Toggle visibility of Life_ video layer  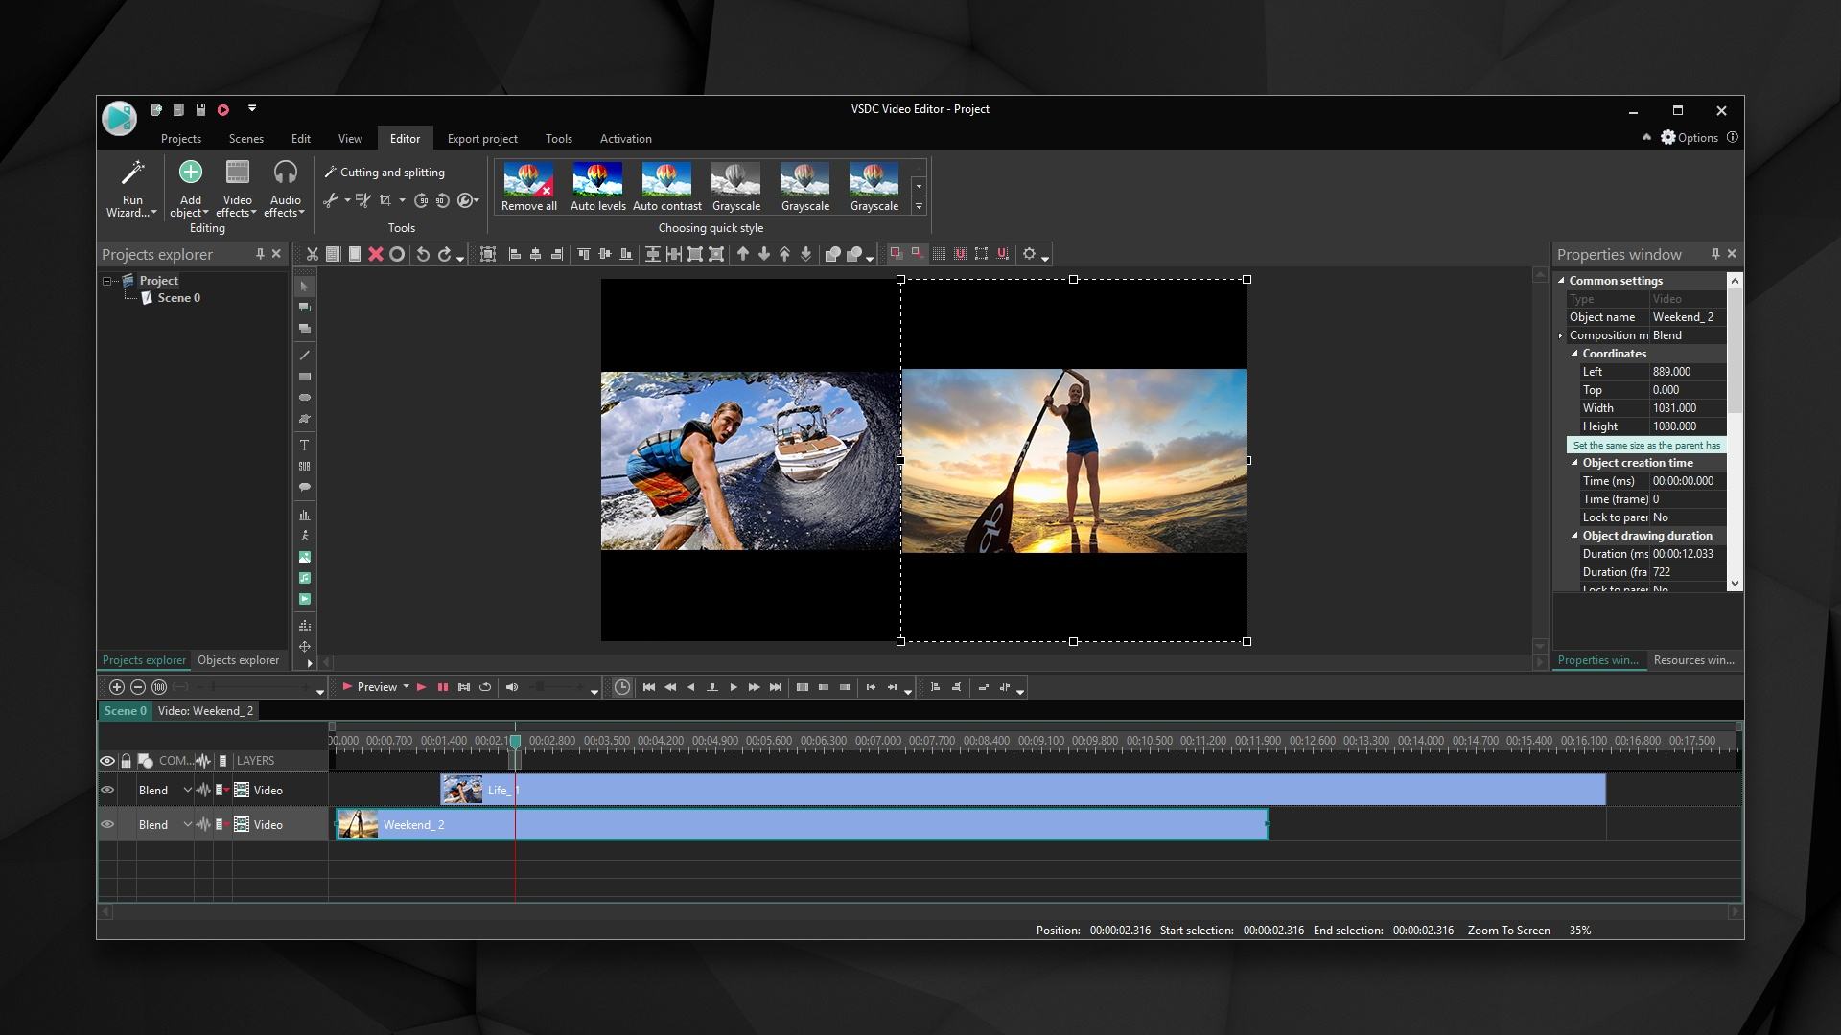[107, 789]
